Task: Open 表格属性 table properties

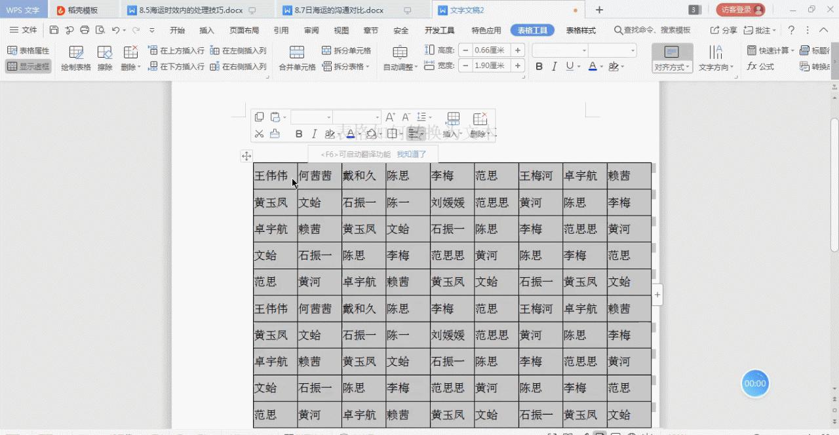Action: [x=28, y=50]
